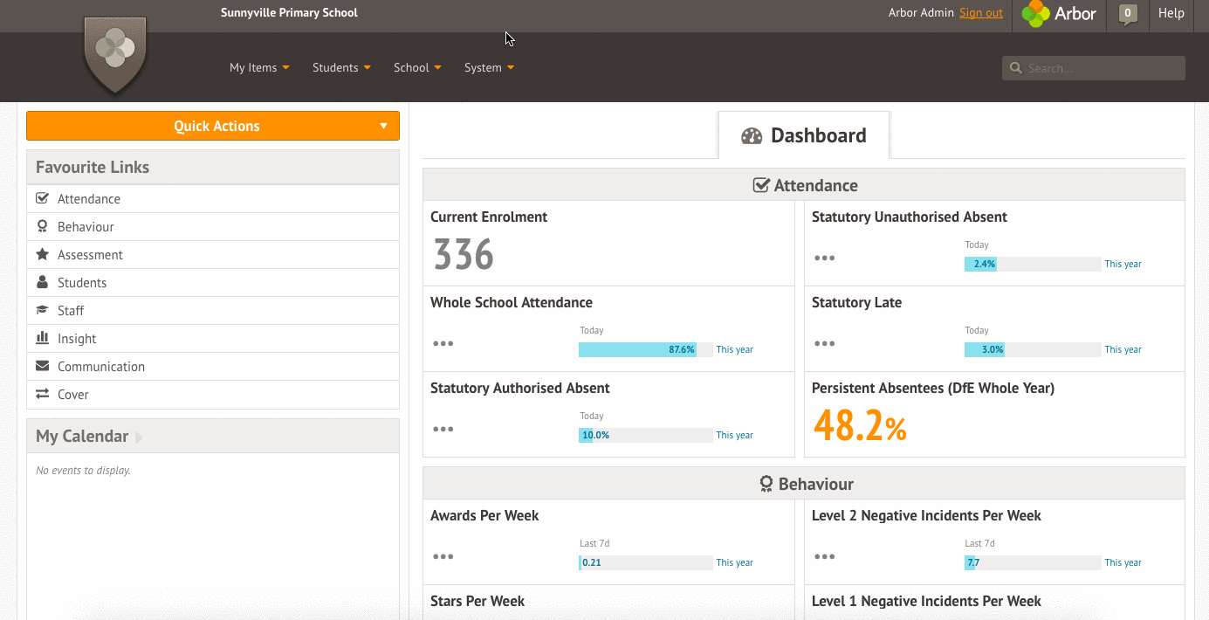The width and height of the screenshot is (1209, 620).
Task: Expand the Quick Actions dropdown
Action: 213,126
